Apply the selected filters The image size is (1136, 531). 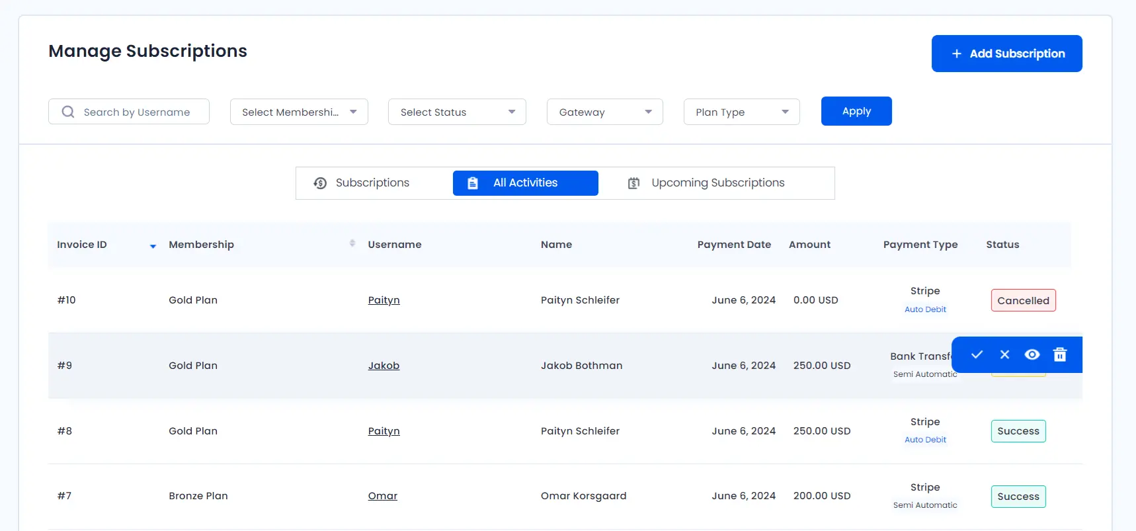tap(856, 111)
